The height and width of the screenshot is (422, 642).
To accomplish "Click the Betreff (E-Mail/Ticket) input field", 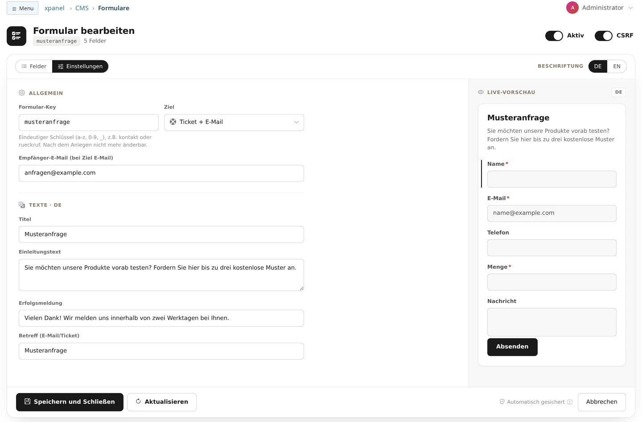I will (x=161, y=351).
